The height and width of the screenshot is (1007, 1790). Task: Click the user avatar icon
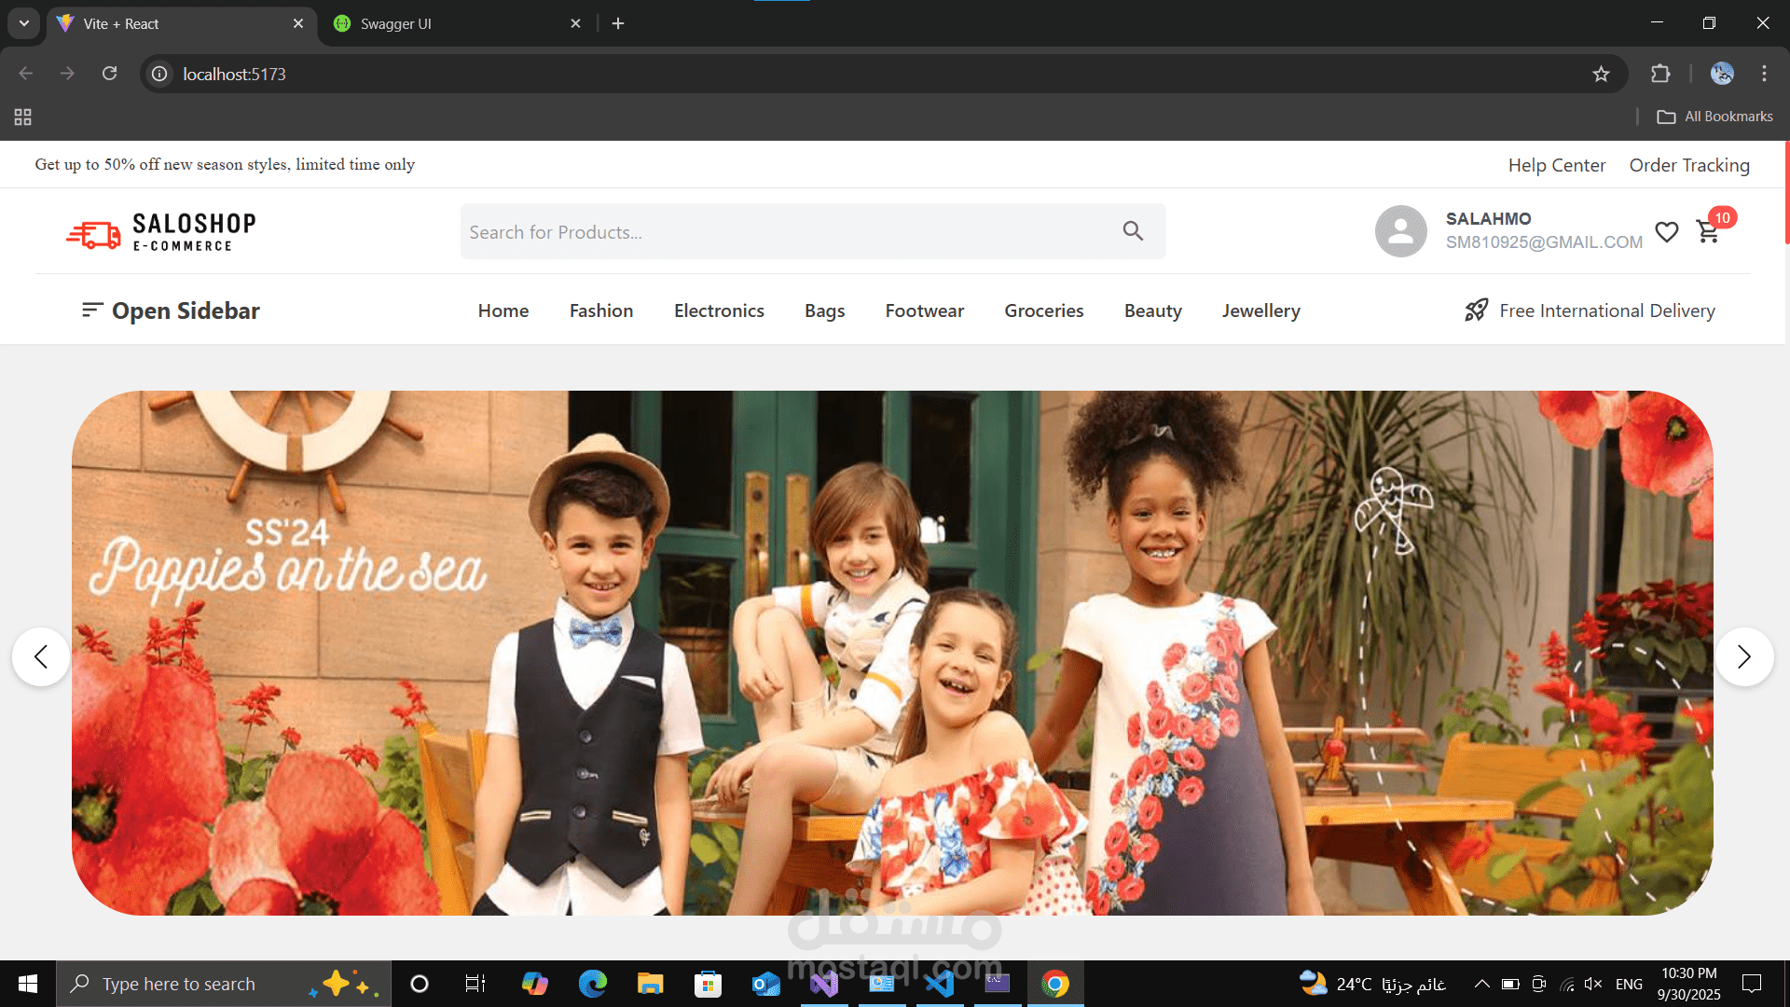pyautogui.click(x=1400, y=231)
